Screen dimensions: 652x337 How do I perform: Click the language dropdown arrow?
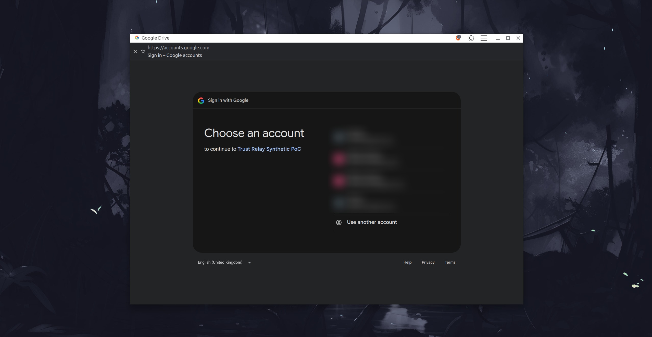pos(249,263)
